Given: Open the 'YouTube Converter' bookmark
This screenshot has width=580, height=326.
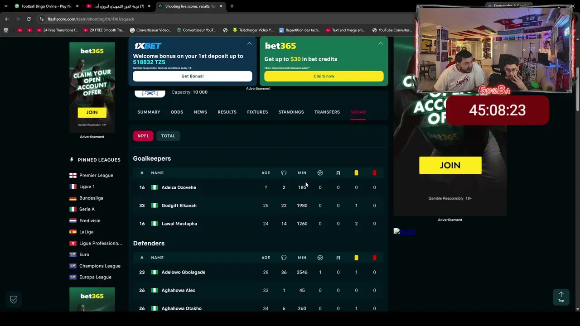Looking at the screenshot, I should [x=392, y=30].
